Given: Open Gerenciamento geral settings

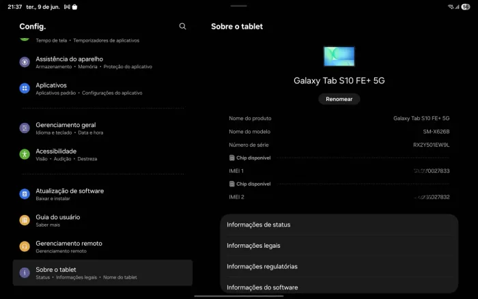Looking at the screenshot, I should (102, 128).
